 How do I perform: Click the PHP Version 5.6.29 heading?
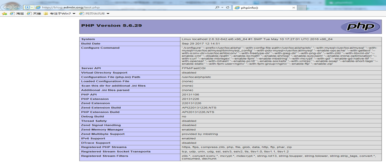click(x=112, y=25)
